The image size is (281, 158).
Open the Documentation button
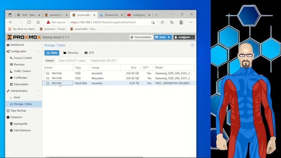click(x=141, y=37)
